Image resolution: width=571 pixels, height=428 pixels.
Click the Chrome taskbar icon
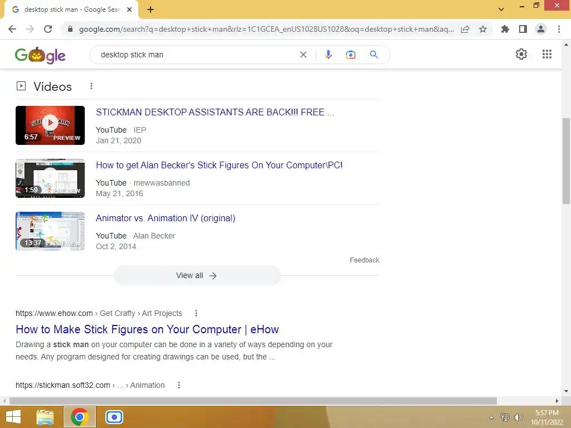click(80, 417)
